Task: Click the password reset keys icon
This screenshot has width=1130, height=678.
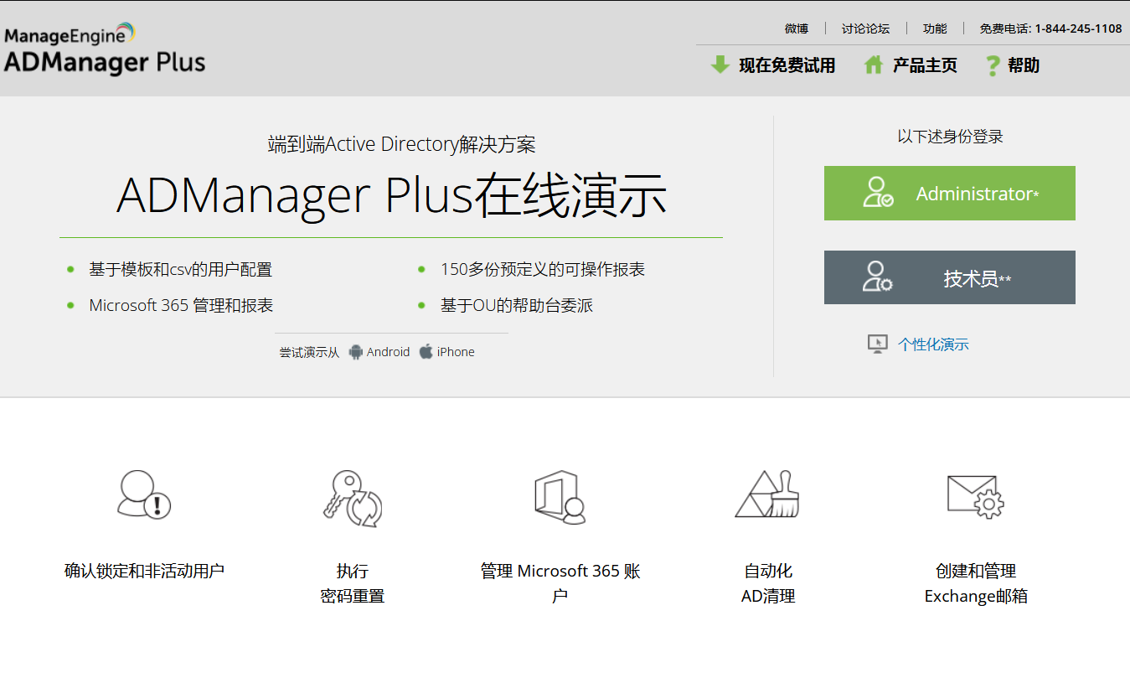Action: click(x=353, y=498)
